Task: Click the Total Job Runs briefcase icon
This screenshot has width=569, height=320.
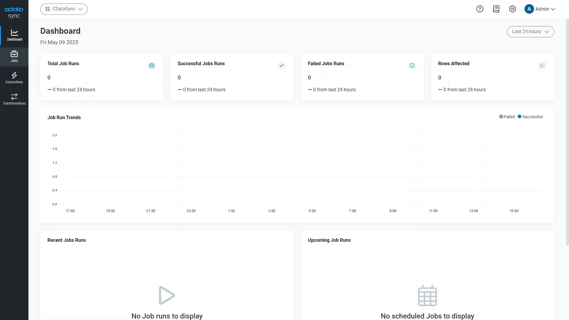Action: pyautogui.click(x=151, y=65)
